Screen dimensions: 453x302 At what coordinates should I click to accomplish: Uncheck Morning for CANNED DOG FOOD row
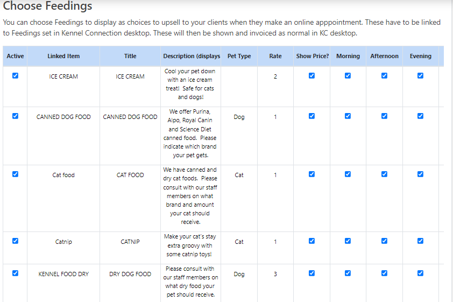tap(348, 116)
